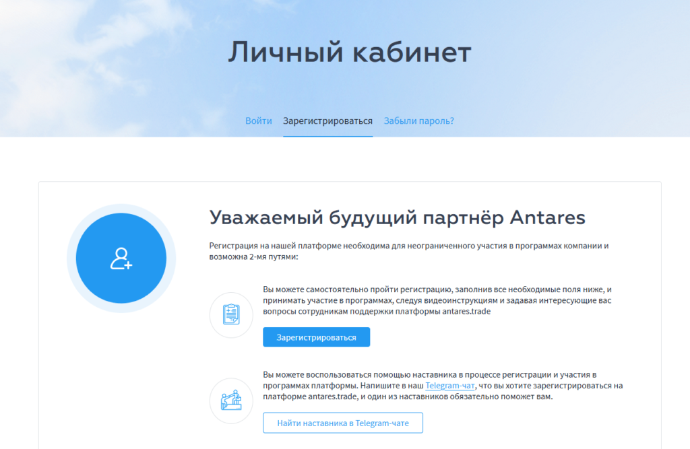690x449 pixels.
Task: Open the Забыли пароль? tab
Action: (x=418, y=121)
